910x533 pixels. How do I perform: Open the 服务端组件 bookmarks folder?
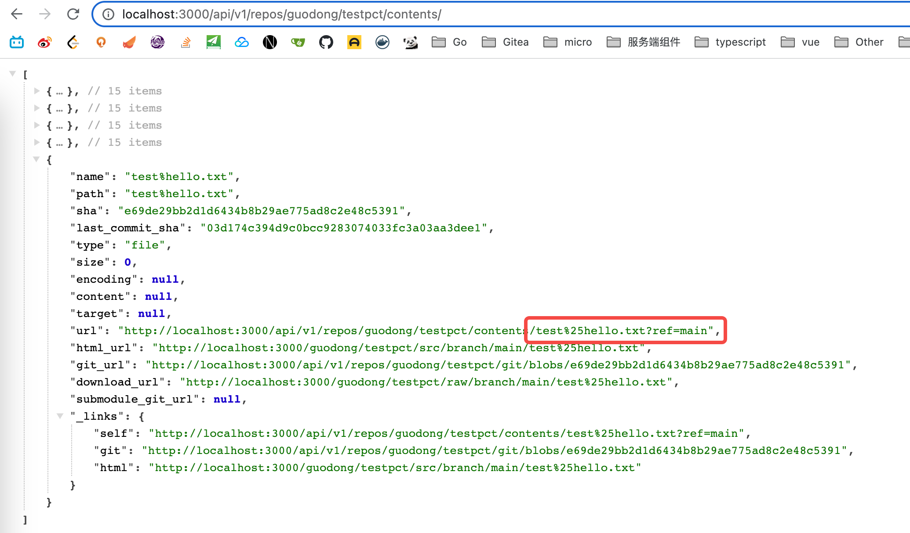tap(644, 42)
